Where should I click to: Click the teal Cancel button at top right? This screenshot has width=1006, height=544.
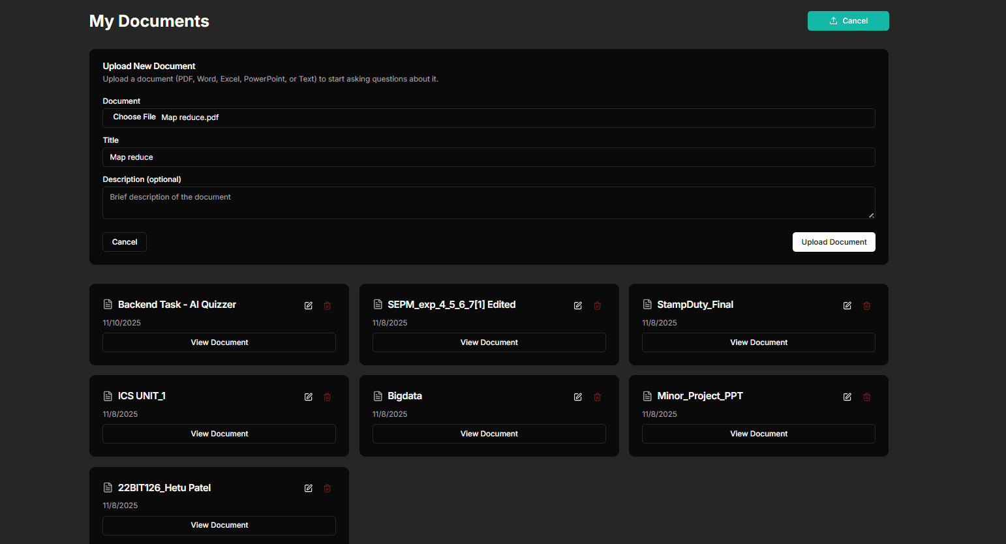pyautogui.click(x=848, y=21)
